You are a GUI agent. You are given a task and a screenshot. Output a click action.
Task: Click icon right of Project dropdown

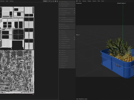52,1
